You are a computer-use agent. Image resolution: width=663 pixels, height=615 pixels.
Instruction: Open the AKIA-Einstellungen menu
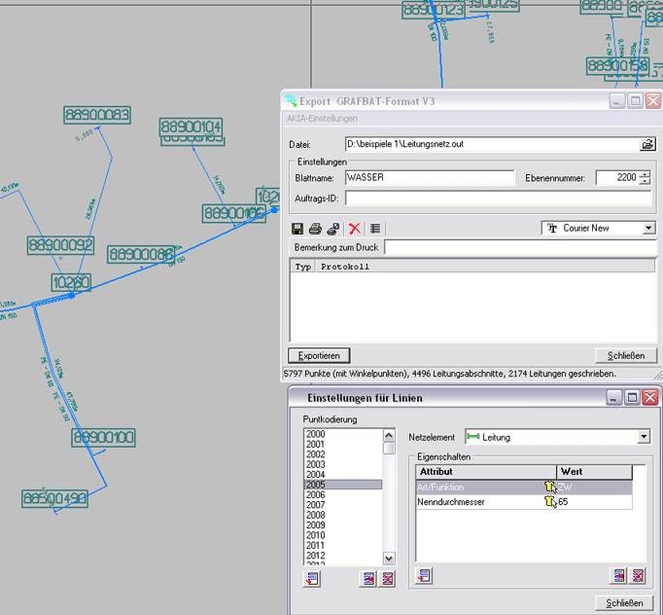click(x=322, y=119)
